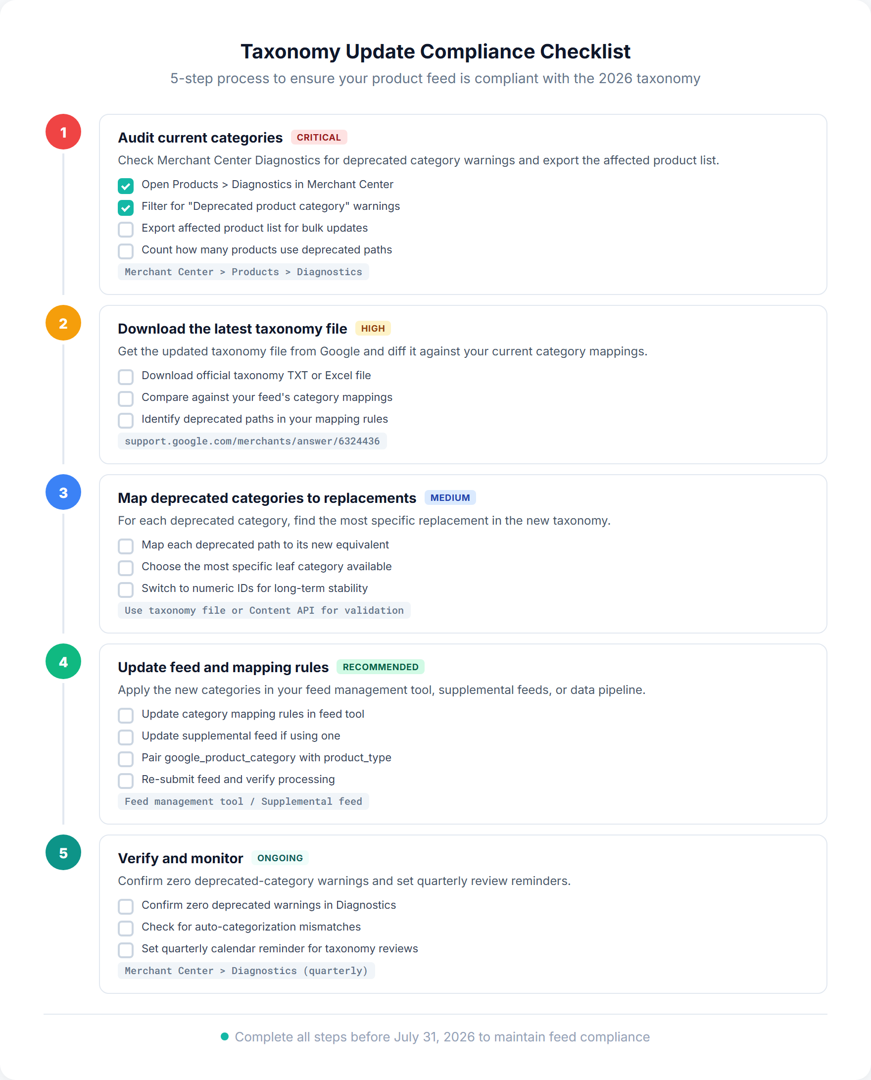
Task: Click the red step 1 number circle
Action: [x=63, y=133]
